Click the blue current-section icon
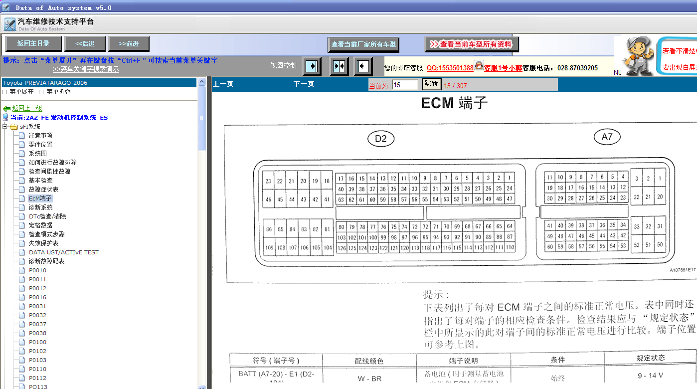The image size is (697, 389). pyautogui.click(x=5, y=117)
